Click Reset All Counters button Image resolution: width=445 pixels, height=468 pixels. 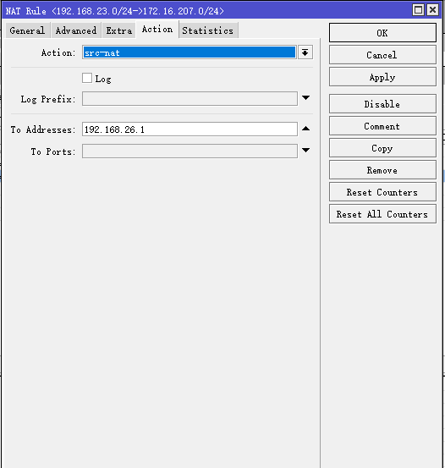point(382,214)
